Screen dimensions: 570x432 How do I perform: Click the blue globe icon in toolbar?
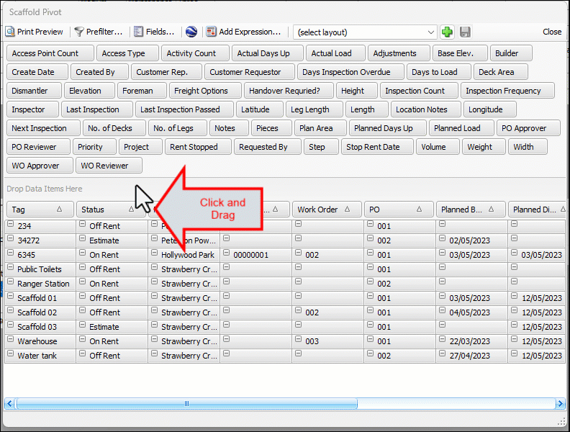(x=191, y=32)
